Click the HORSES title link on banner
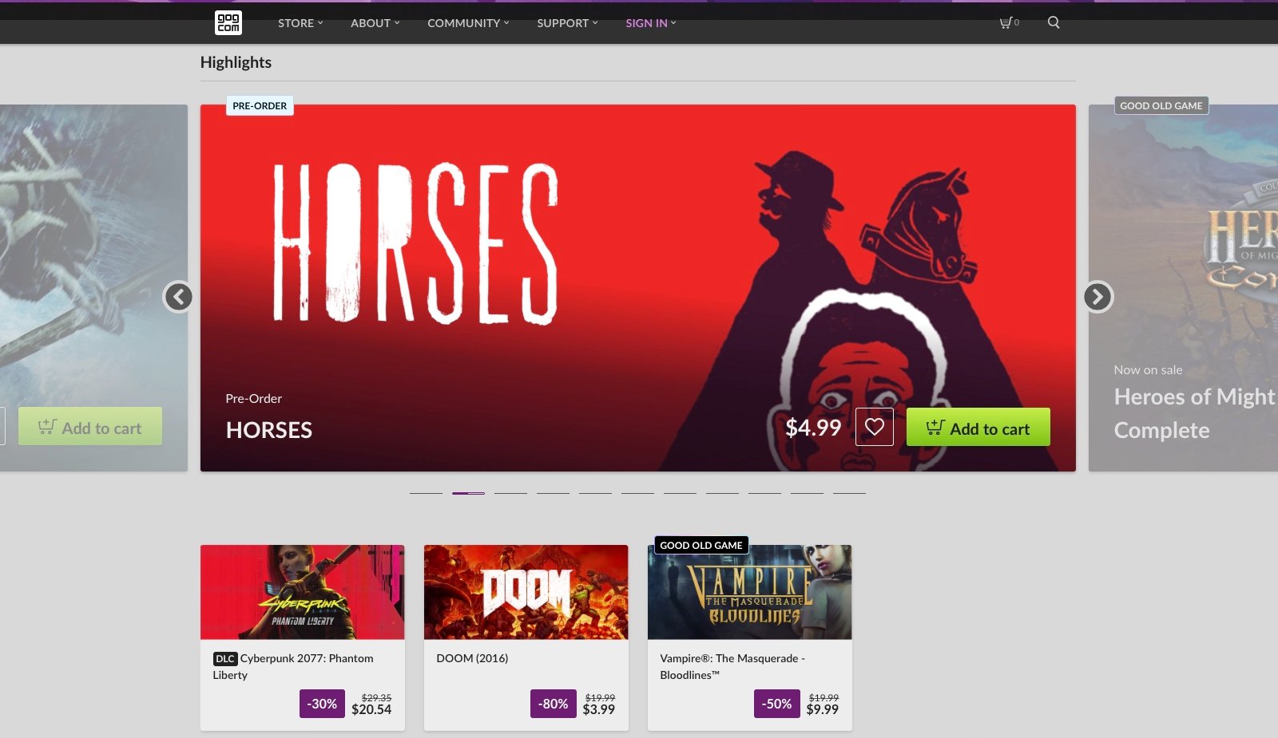The height and width of the screenshot is (738, 1278). click(269, 430)
